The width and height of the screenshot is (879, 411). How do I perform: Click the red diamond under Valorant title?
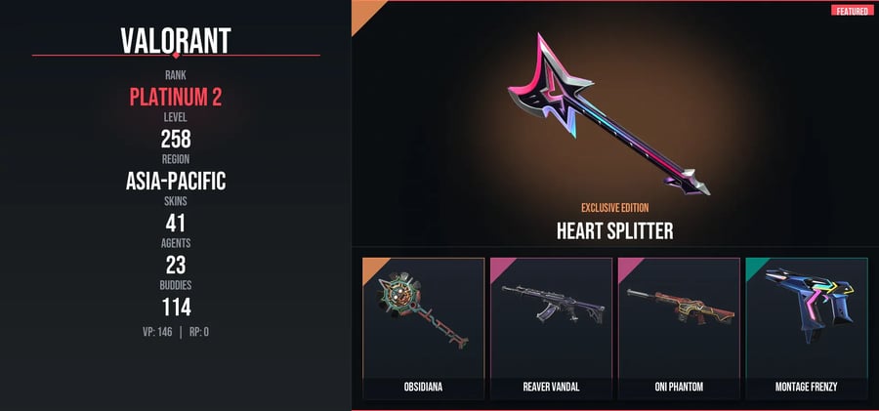coord(176,55)
